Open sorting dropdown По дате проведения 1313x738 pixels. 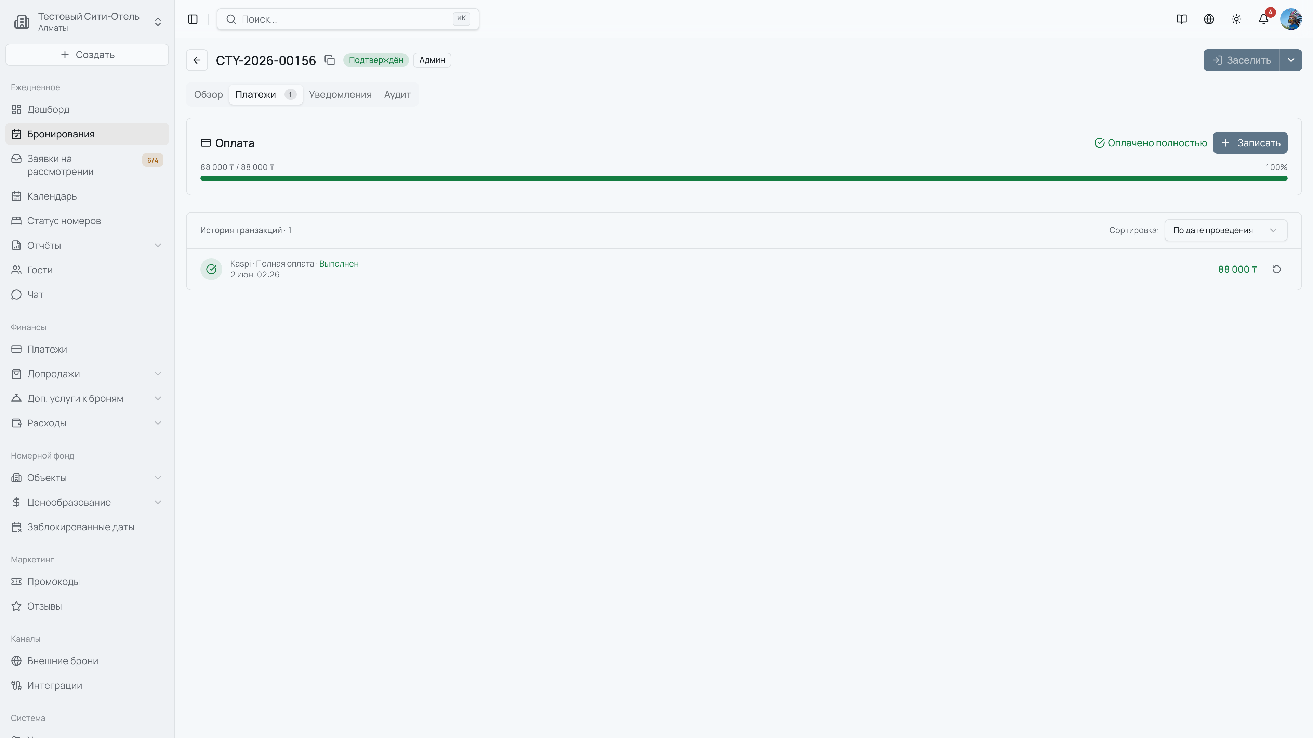pyautogui.click(x=1225, y=230)
